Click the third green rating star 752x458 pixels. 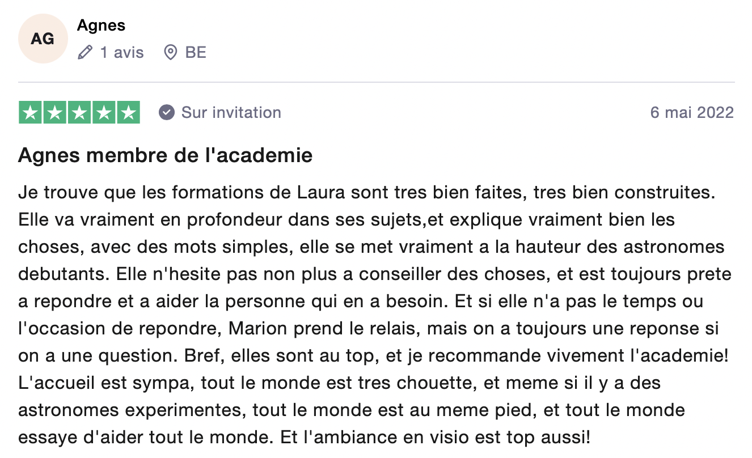79,113
